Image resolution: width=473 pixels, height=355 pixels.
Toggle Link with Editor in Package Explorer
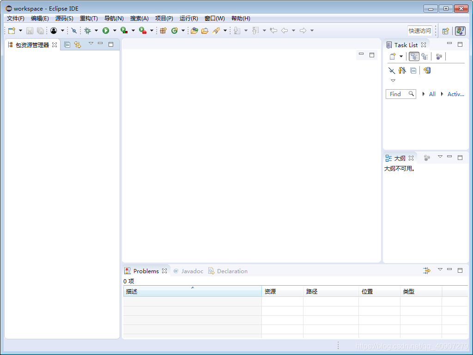(78, 45)
